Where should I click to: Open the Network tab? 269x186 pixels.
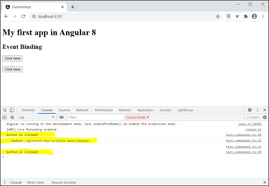82,110
